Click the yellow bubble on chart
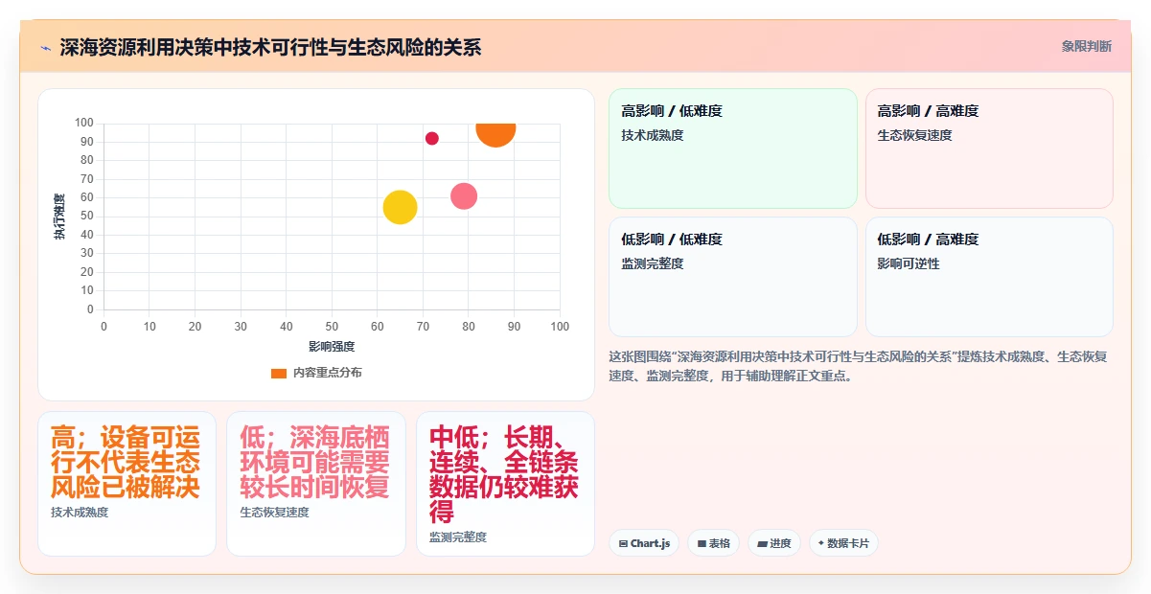Viewport: 1151px width, 594px height. click(400, 207)
